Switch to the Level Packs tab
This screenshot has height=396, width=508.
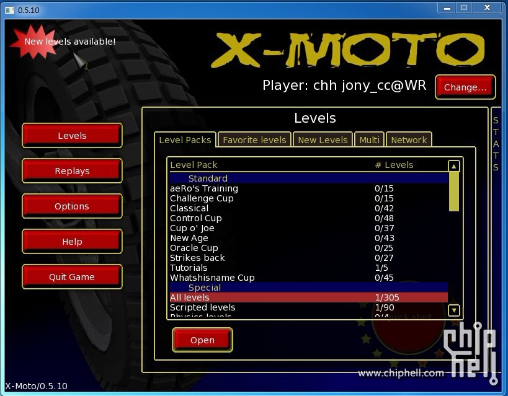[x=185, y=140]
